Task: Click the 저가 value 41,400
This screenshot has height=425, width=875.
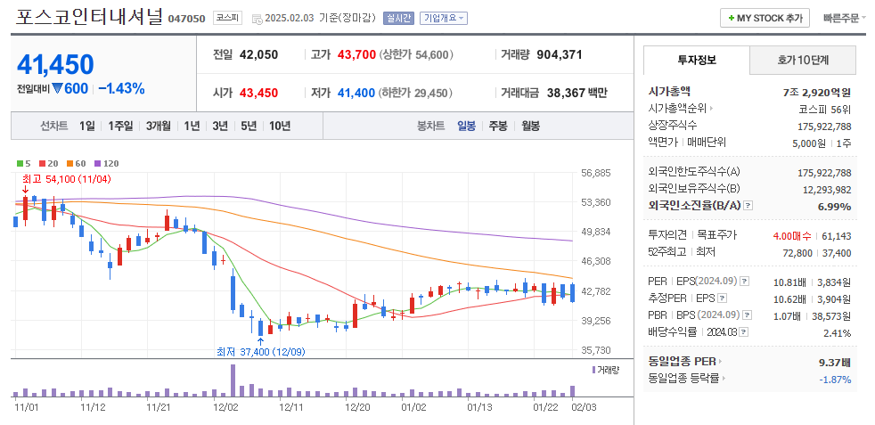Action: pos(356,94)
